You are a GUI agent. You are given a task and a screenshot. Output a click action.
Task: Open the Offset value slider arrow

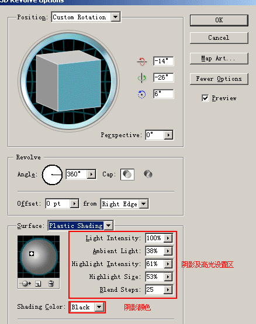[x=74, y=204]
